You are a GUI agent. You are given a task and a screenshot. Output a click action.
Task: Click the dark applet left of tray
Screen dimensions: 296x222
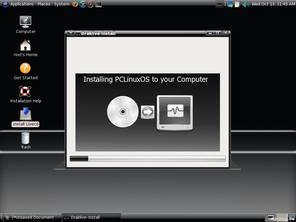pos(220,4)
